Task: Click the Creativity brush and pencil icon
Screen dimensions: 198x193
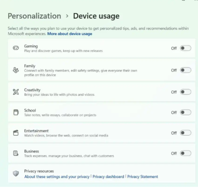Action: [x=16, y=92]
